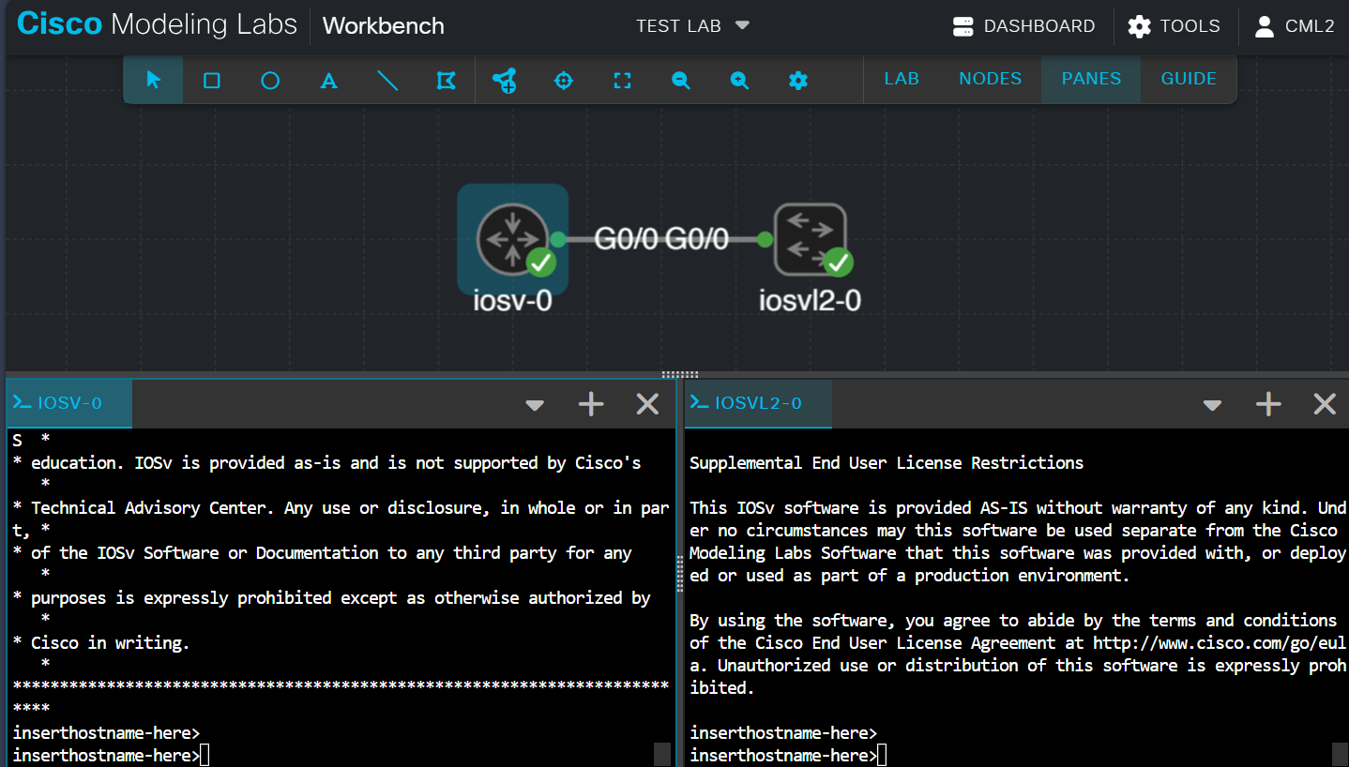Add a tab in IOSV-0 pane
Viewport: 1349px width, 767px height.
tap(591, 404)
